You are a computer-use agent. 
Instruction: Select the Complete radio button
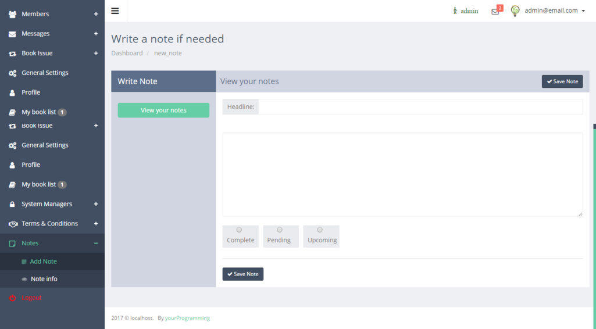239,230
